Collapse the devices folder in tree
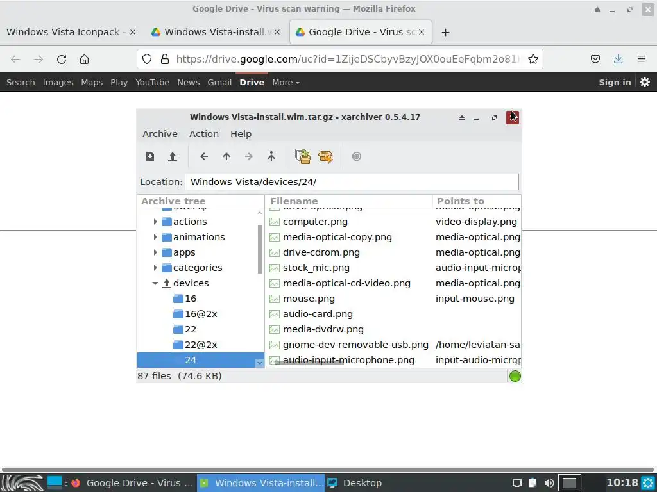The height and width of the screenshot is (492, 657). click(155, 283)
